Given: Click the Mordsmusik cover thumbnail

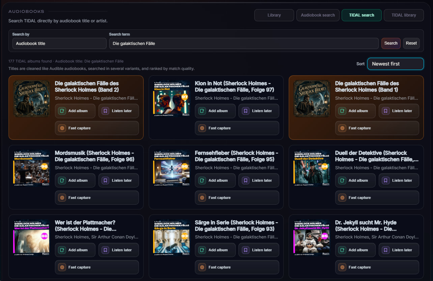Looking at the screenshot, I should click(31, 168).
